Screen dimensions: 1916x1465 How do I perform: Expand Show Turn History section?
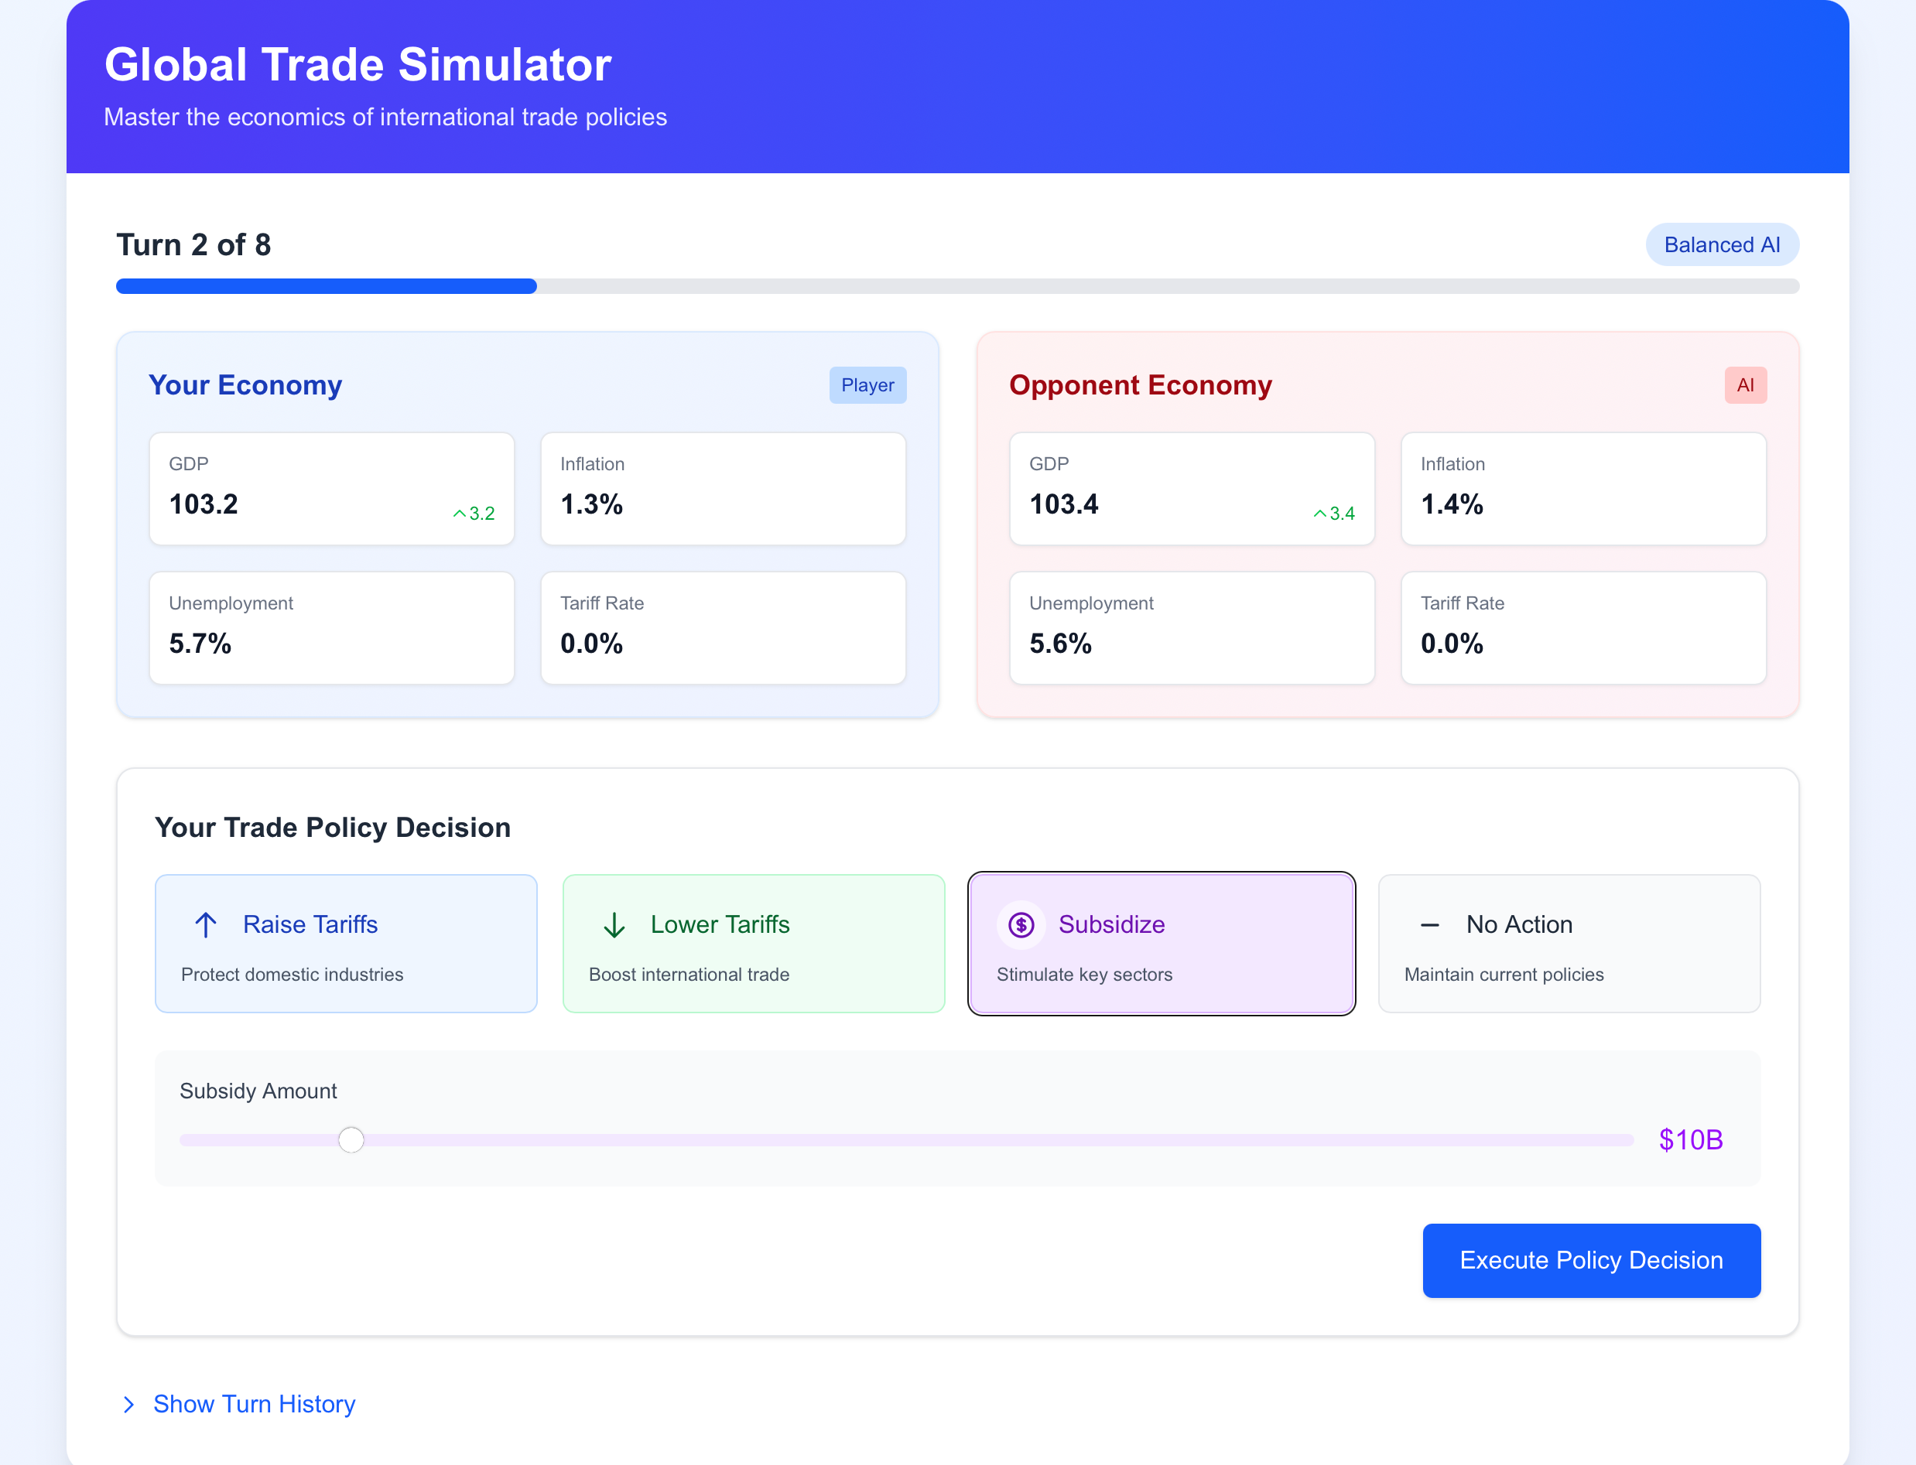254,1404
